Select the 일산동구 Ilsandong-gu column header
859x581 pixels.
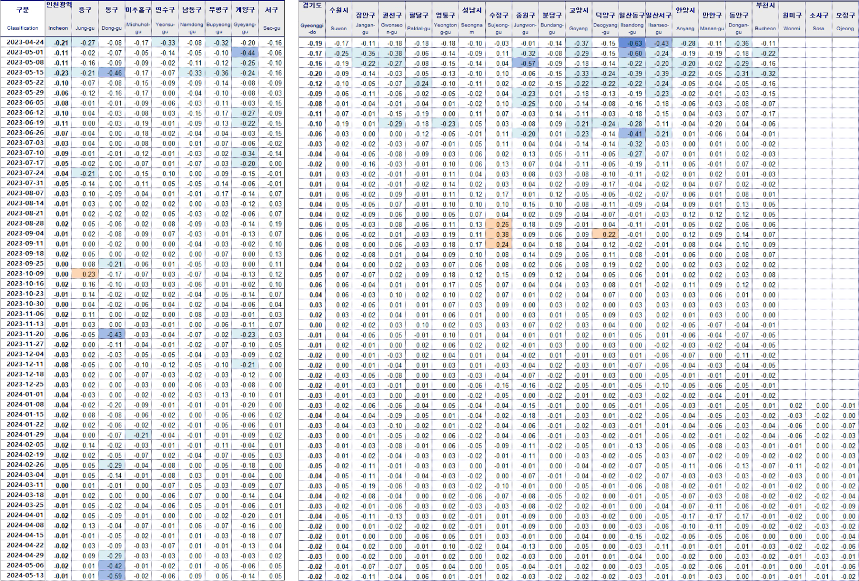[632, 19]
